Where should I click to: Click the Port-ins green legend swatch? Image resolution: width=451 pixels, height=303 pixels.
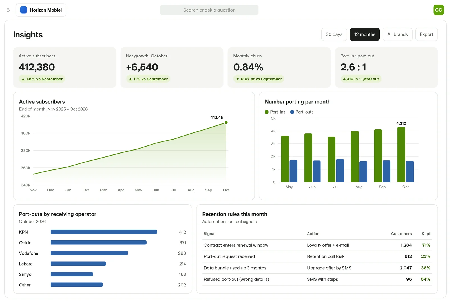(x=267, y=112)
